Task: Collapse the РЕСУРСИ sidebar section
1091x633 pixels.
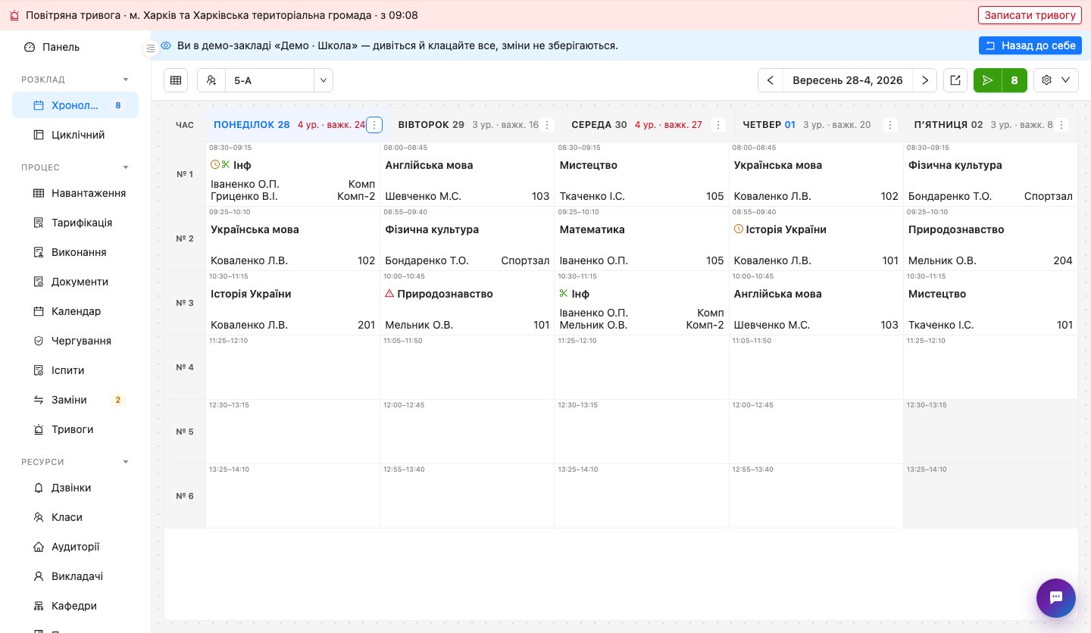Action: (x=75, y=462)
